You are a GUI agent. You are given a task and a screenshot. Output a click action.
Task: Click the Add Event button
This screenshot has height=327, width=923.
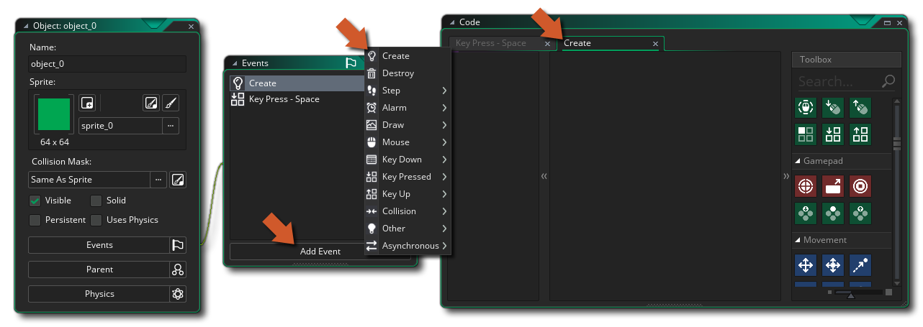[320, 252]
